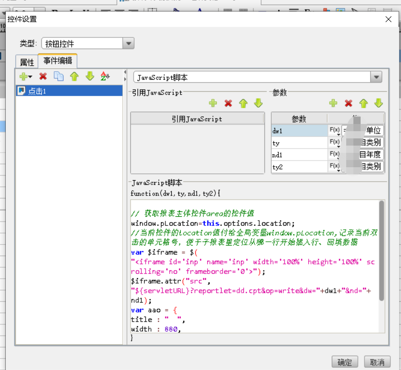Add a new parameter in the 参数 section
The image size is (401, 370).
pyautogui.click(x=333, y=103)
